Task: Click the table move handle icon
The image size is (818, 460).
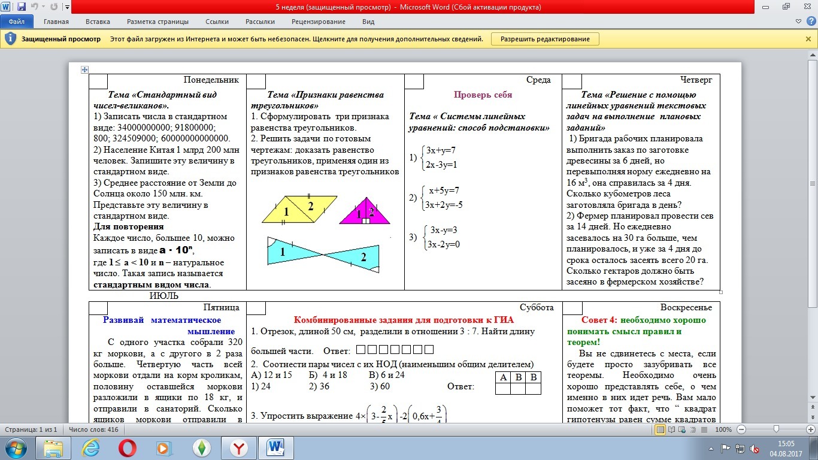Action: [84, 69]
